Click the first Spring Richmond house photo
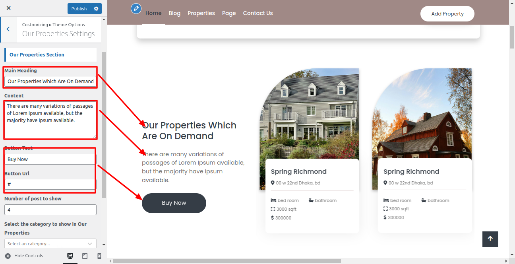Viewport: 515px width, 264px height. coord(309,115)
